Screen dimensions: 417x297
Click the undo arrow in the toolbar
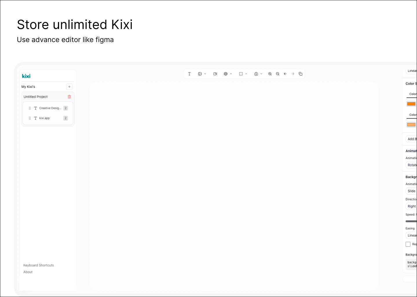tap(285, 74)
